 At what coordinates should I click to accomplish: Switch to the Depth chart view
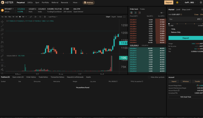pyautogui.click(x=114, y=17)
